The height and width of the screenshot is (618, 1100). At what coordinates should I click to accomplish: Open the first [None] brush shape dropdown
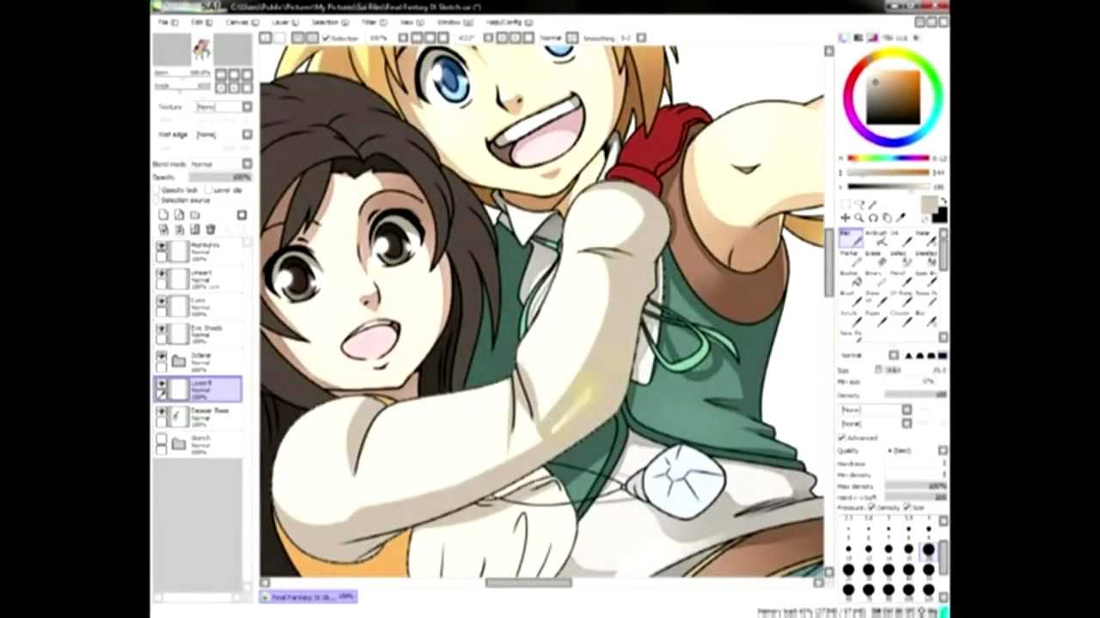tap(876, 409)
